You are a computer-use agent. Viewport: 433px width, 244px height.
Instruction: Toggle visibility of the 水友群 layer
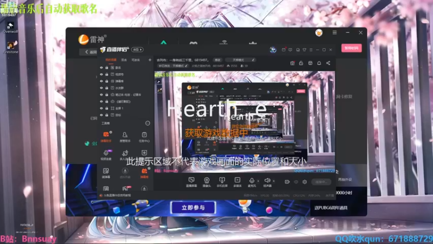coord(101,88)
